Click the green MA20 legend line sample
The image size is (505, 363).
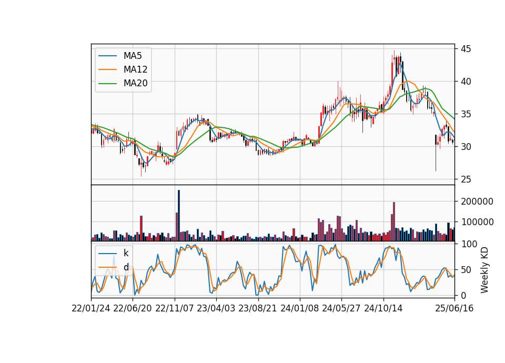(107, 84)
